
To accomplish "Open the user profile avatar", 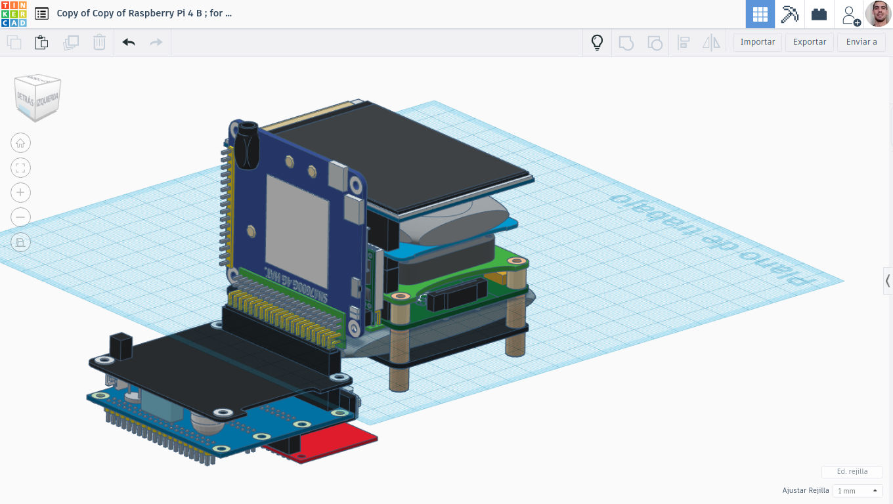I will 878,14.
